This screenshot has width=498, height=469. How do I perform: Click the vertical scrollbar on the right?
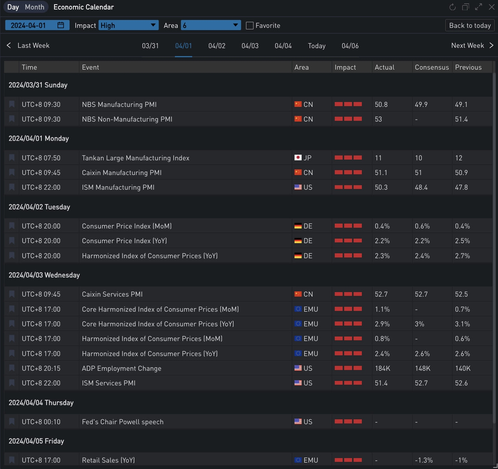point(494,234)
